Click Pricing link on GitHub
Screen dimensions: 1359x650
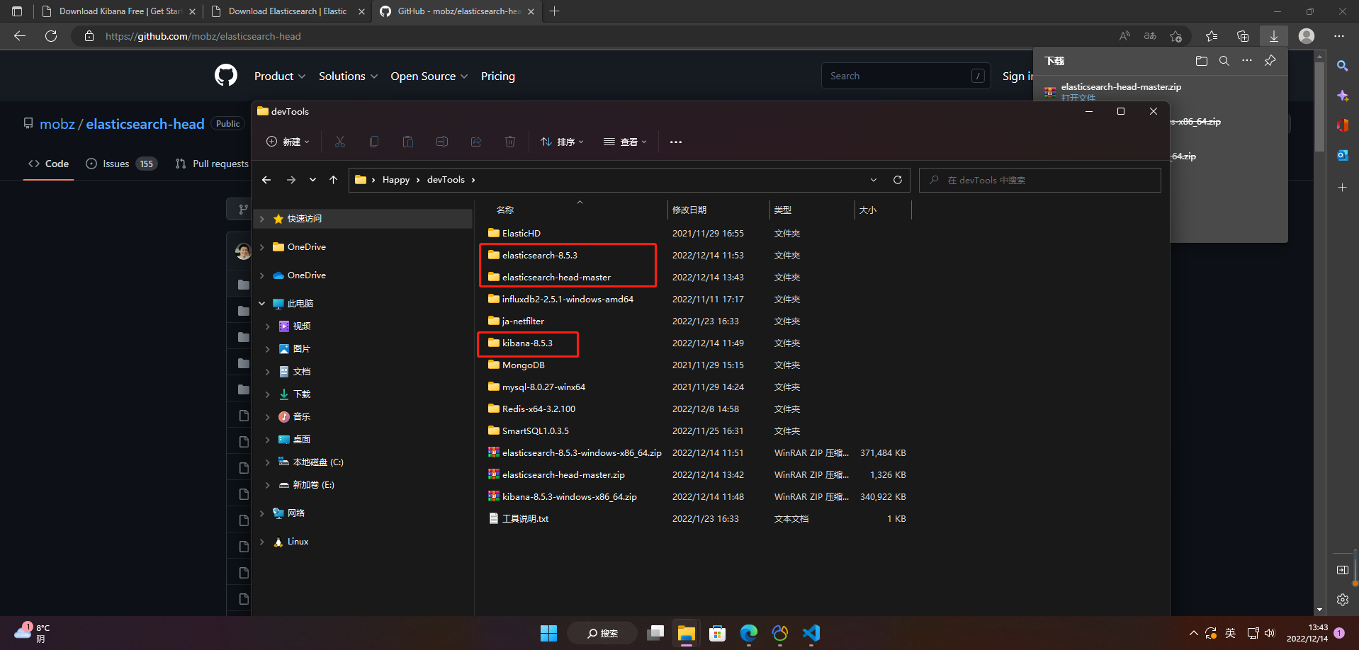pyautogui.click(x=498, y=76)
